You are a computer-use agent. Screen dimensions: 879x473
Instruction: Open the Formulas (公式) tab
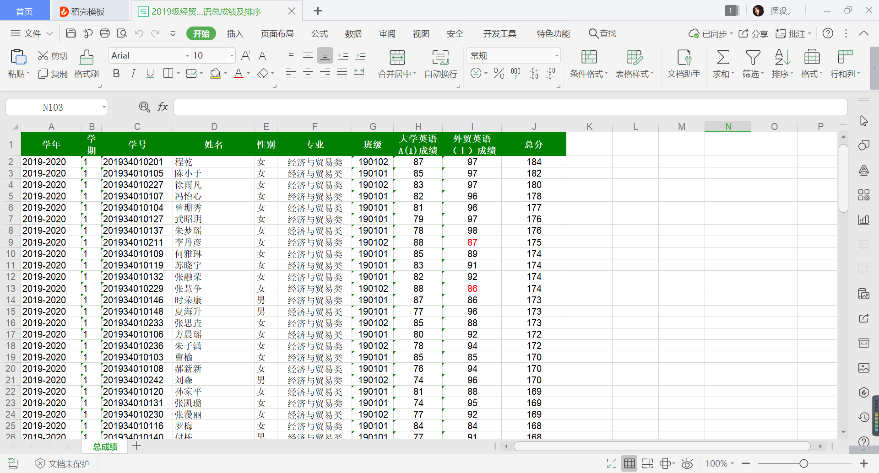click(320, 33)
